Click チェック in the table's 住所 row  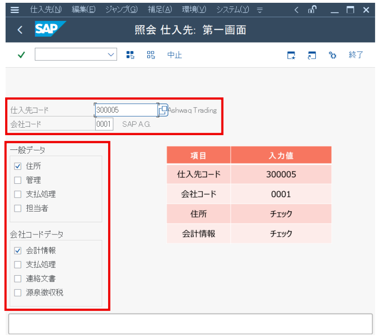281,214
